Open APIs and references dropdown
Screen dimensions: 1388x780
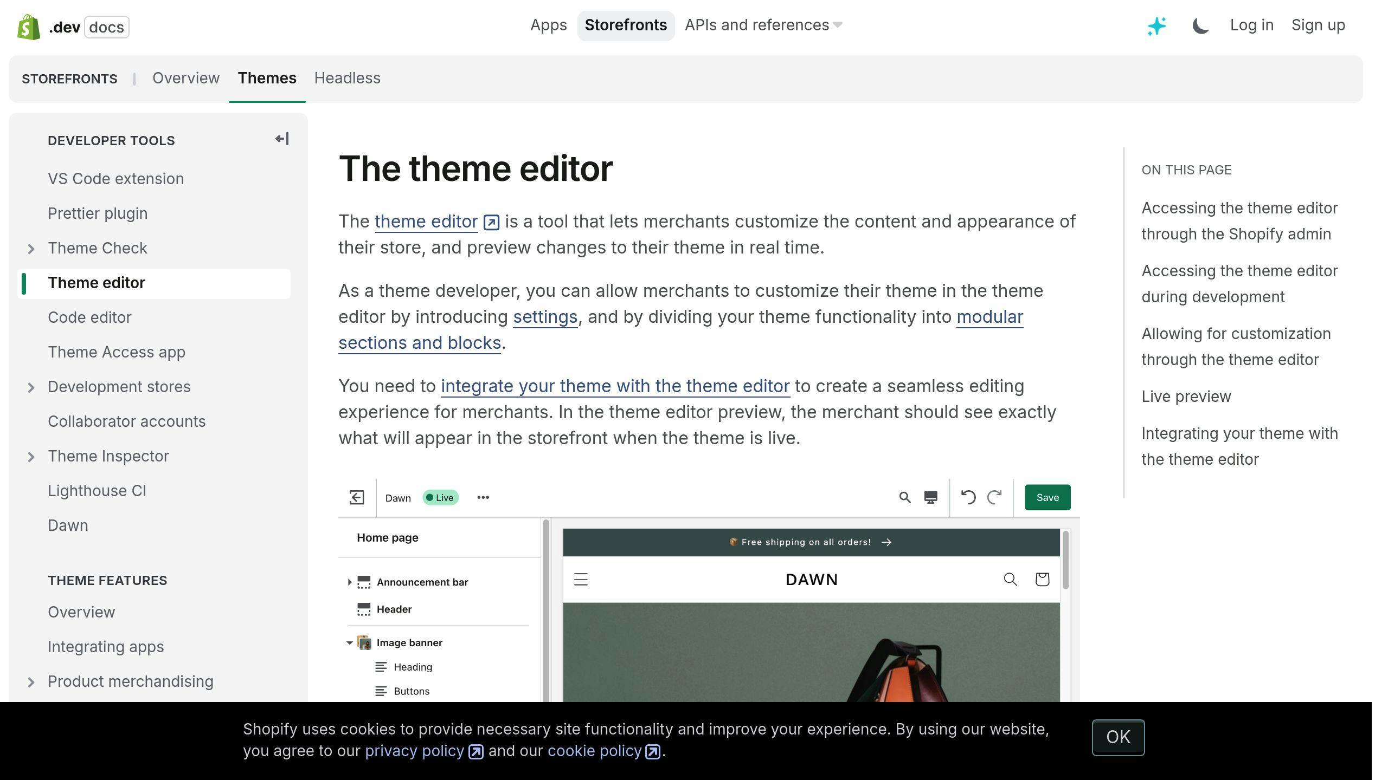[x=763, y=25]
